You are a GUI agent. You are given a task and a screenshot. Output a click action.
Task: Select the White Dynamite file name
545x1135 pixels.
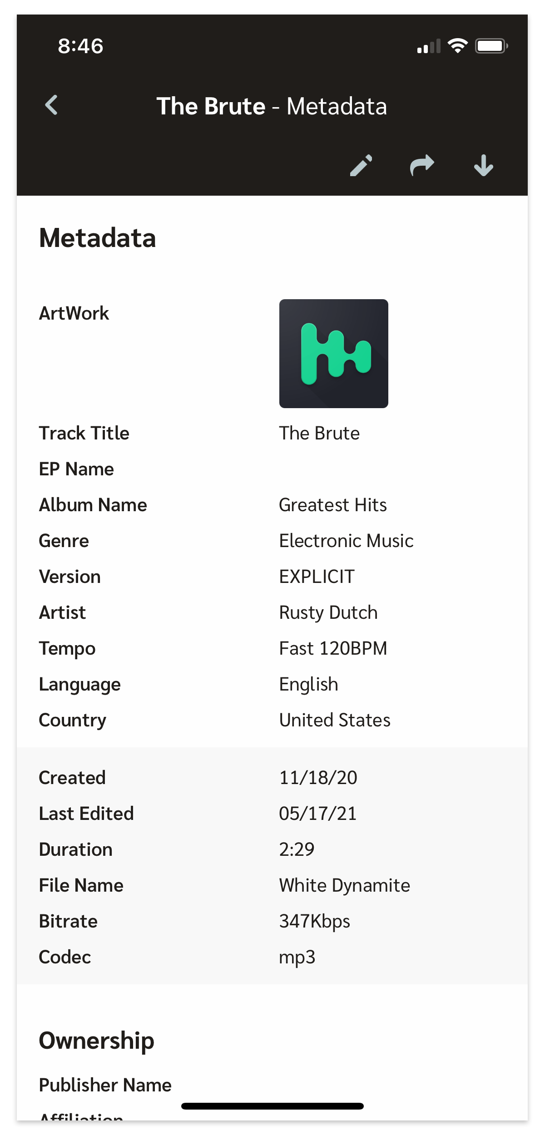(x=345, y=885)
